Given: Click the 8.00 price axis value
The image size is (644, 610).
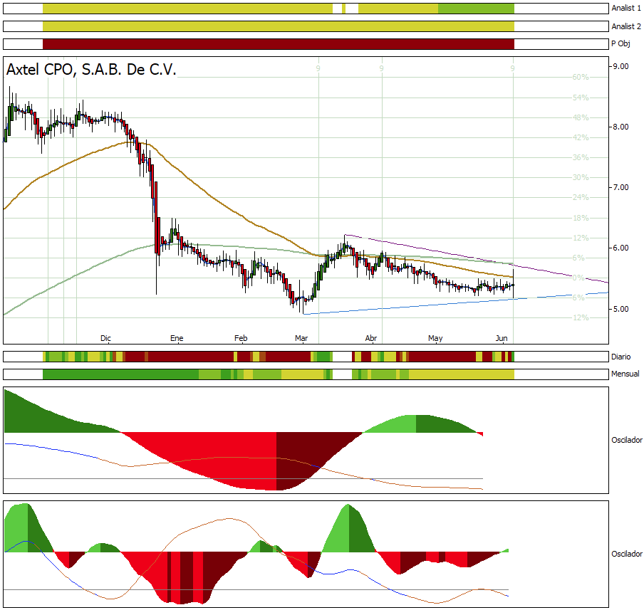Looking at the screenshot, I should (x=620, y=127).
